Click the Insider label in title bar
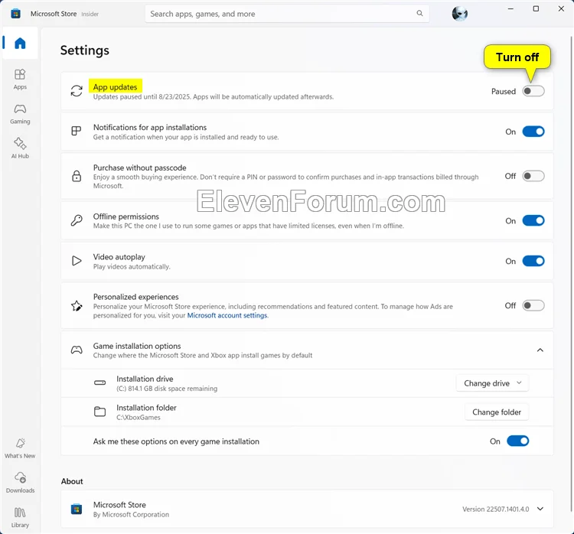 click(90, 15)
